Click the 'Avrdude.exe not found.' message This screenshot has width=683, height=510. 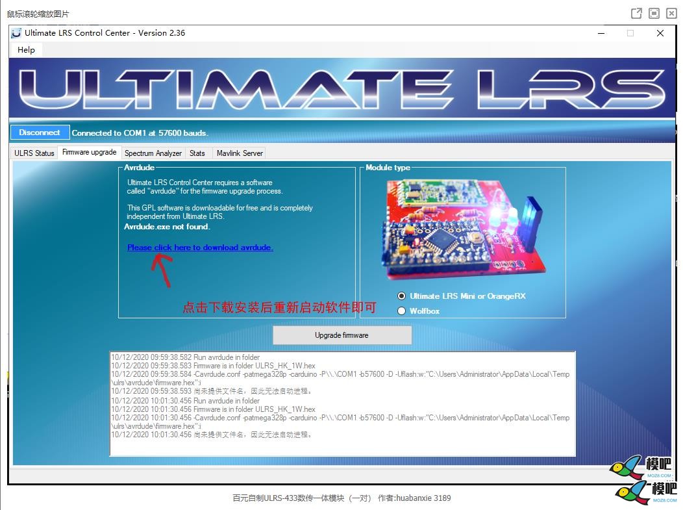pos(168,227)
